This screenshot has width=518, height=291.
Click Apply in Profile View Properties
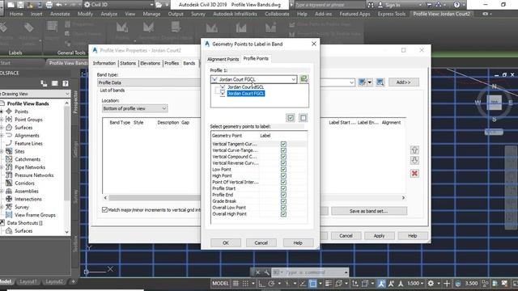pyautogui.click(x=380, y=236)
